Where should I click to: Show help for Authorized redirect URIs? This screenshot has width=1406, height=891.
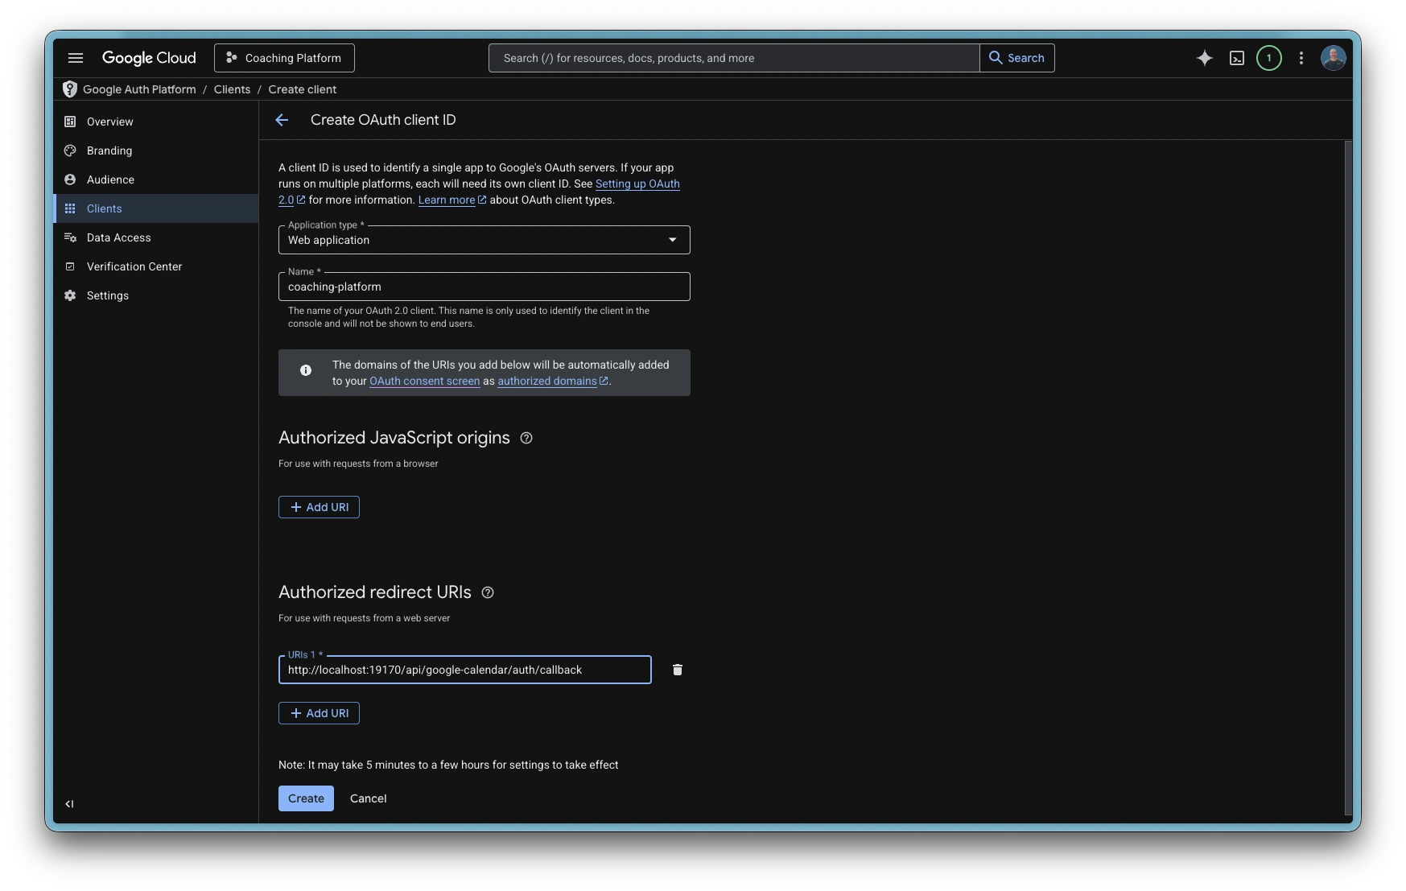click(x=488, y=592)
